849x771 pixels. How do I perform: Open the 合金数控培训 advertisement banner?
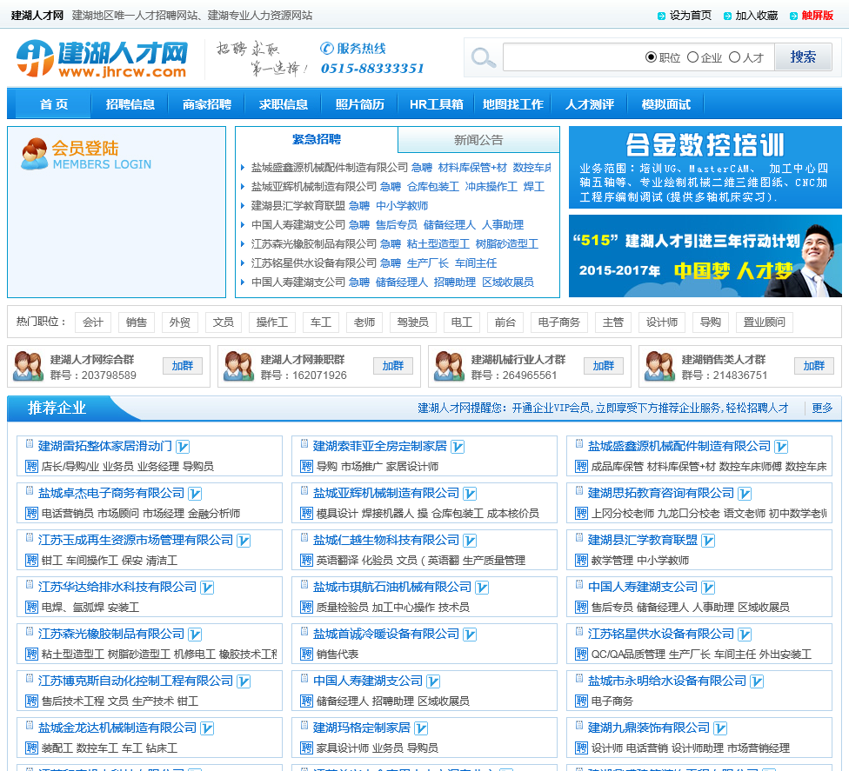(x=705, y=167)
